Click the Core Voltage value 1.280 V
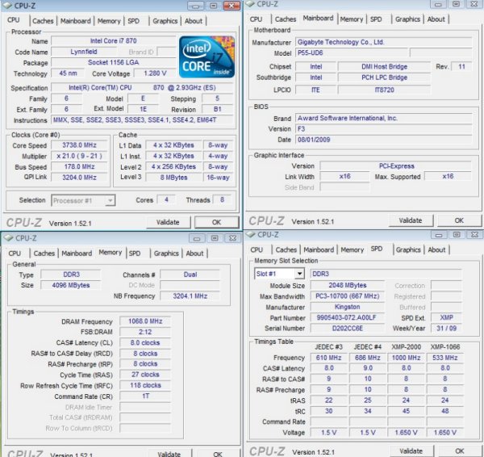Screen dimensions: 484x457 click(155, 73)
